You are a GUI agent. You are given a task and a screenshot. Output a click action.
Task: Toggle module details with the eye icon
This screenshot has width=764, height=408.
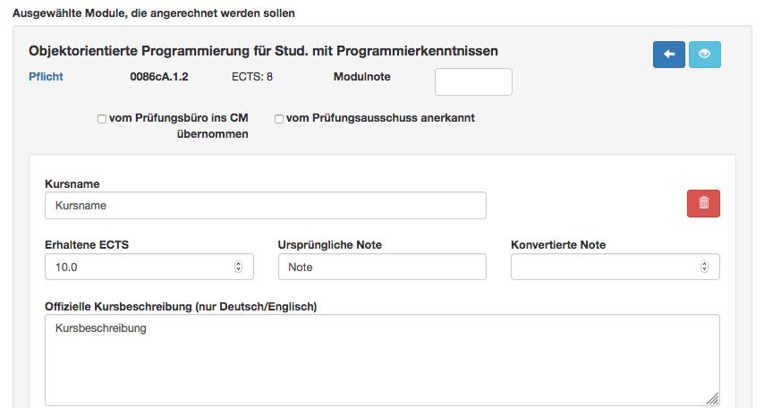coord(705,54)
